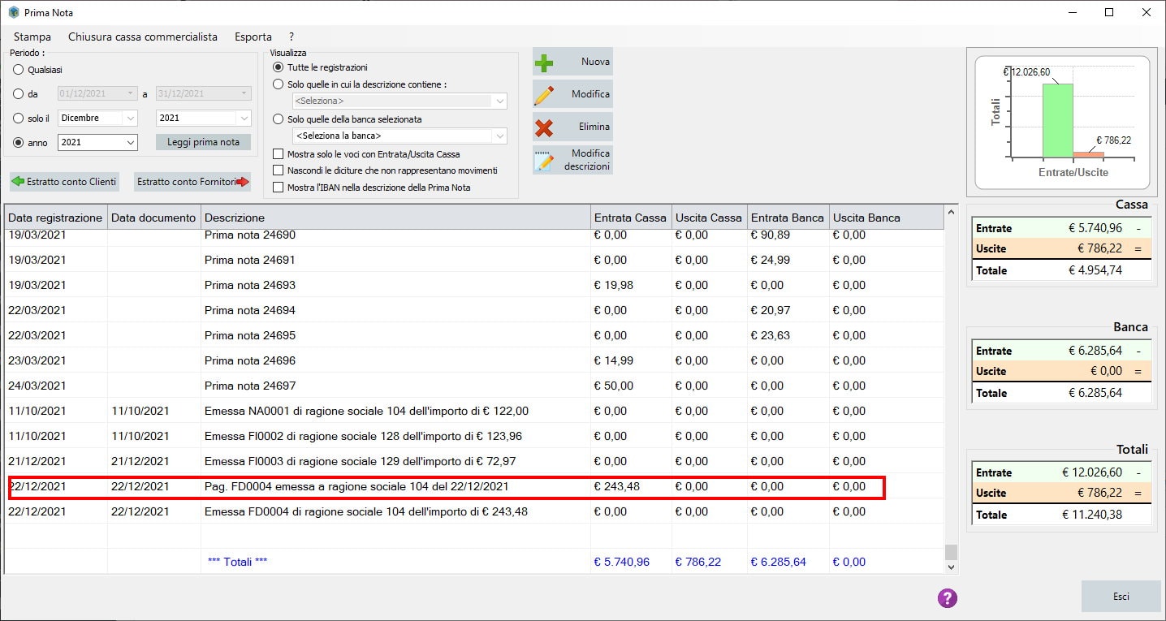1166x621 pixels.
Task: Select the 'da' date range radio button
Action: [19, 94]
